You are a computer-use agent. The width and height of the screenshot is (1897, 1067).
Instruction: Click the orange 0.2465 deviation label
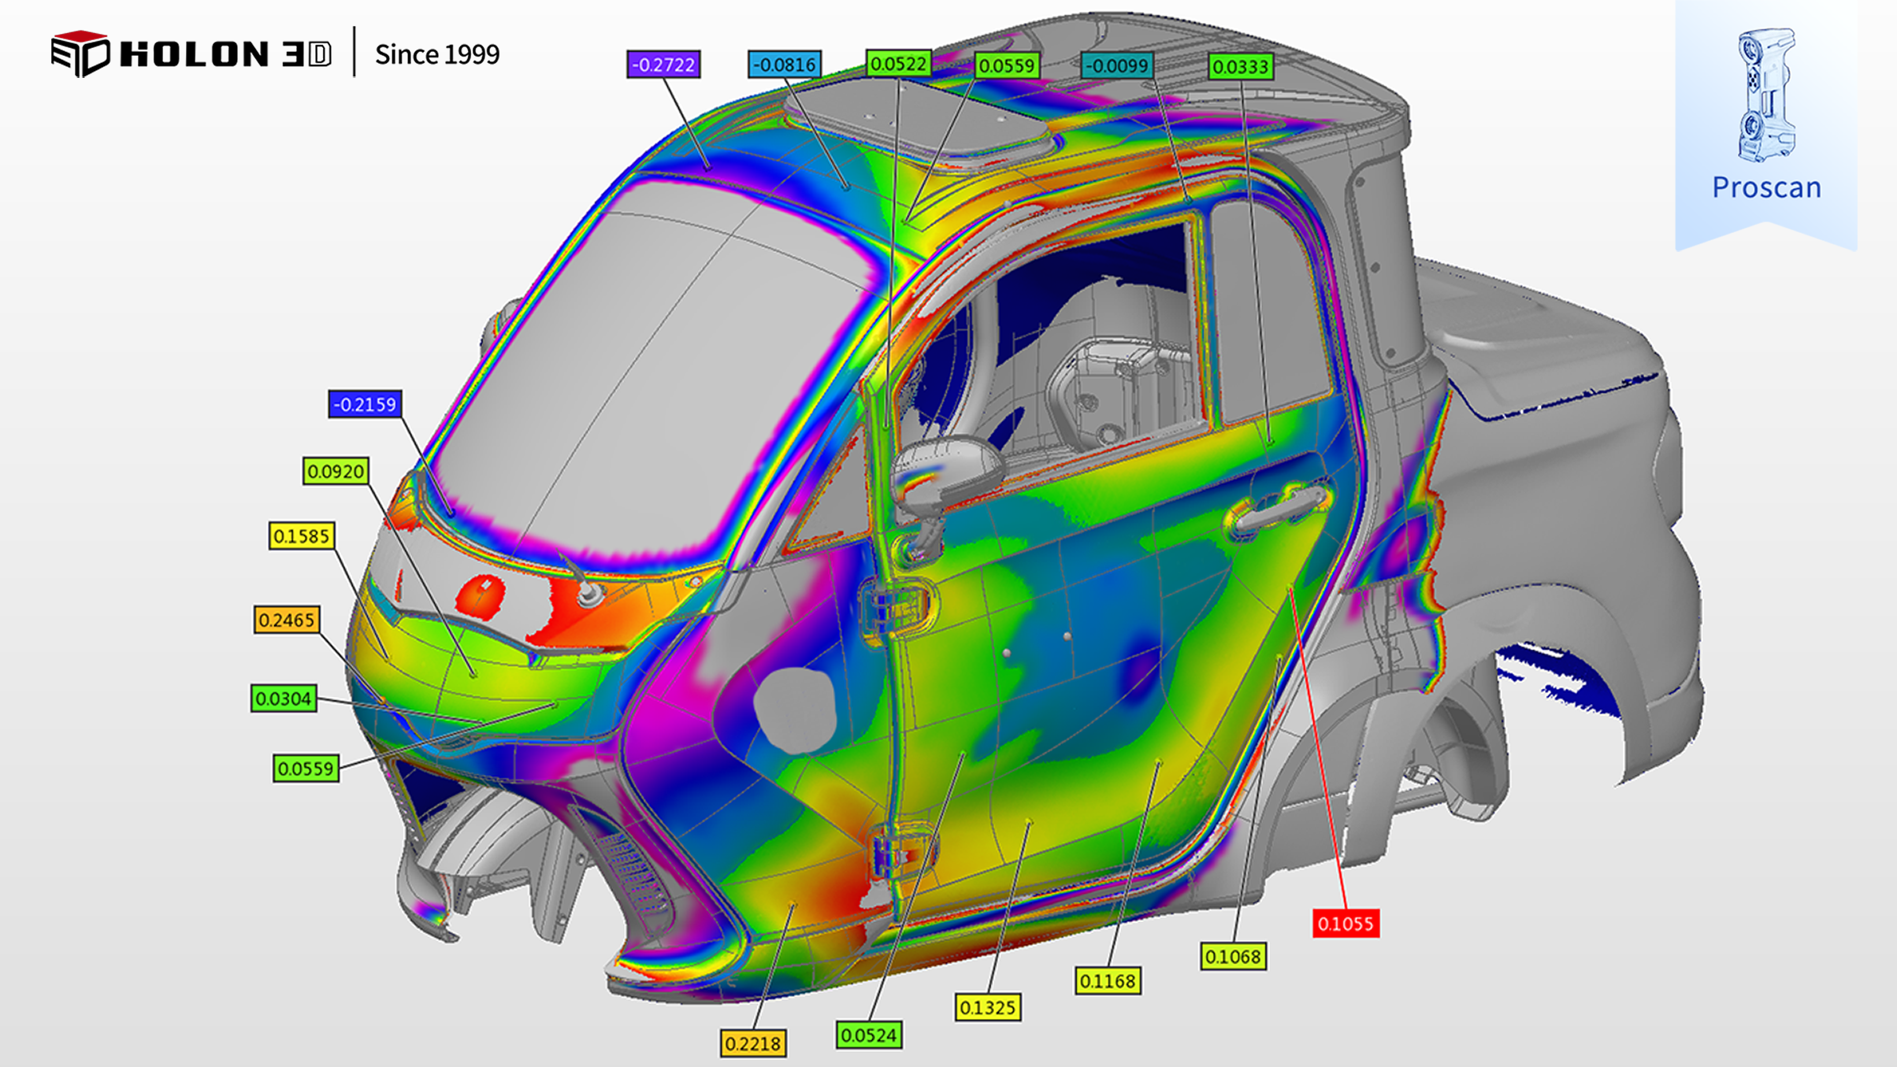point(287,621)
